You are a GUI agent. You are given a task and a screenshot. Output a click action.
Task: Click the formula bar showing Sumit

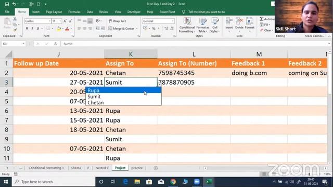tap(196, 44)
